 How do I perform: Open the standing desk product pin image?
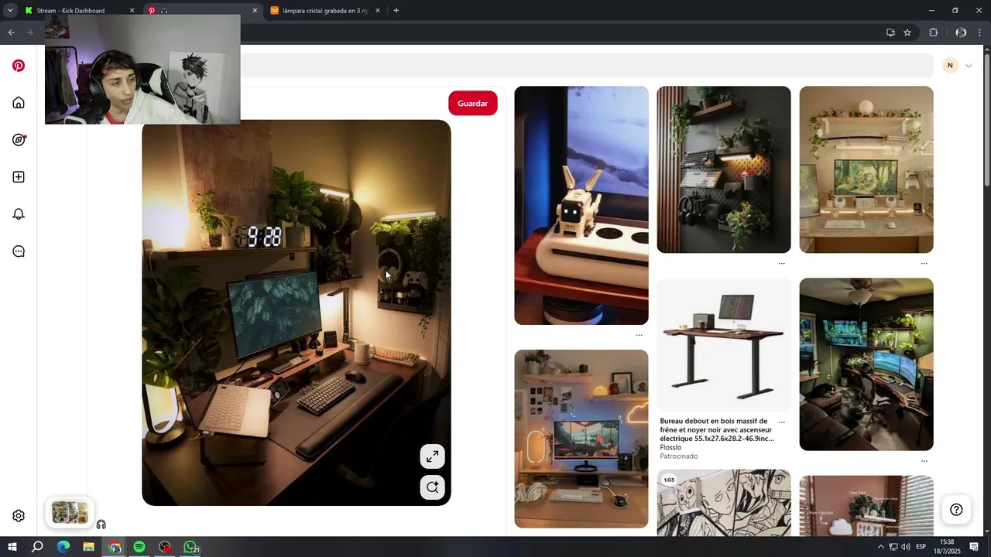click(x=724, y=344)
